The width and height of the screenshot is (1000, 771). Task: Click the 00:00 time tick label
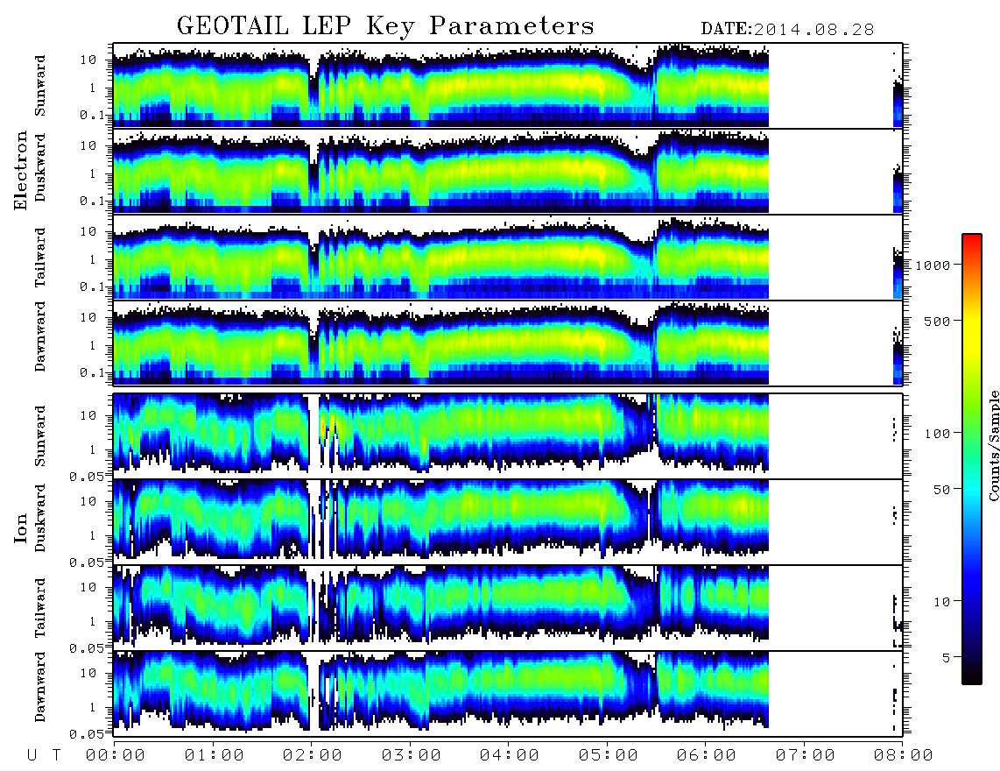pyautogui.click(x=116, y=756)
